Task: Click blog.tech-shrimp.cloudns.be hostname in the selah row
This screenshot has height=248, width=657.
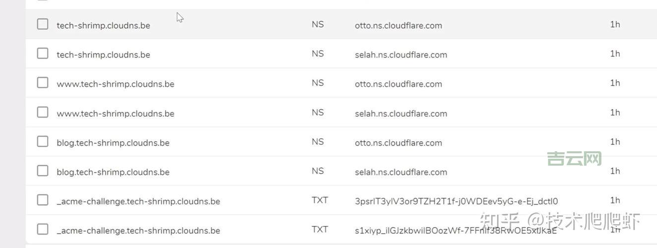Action: tap(113, 172)
